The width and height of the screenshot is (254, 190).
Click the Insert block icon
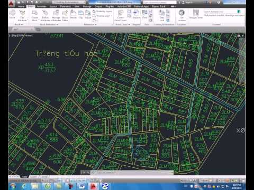tap(12, 14)
